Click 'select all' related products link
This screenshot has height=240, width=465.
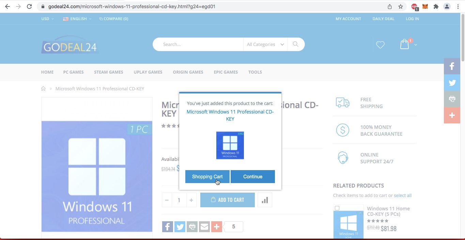pyautogui.click(x=403, y=195)
